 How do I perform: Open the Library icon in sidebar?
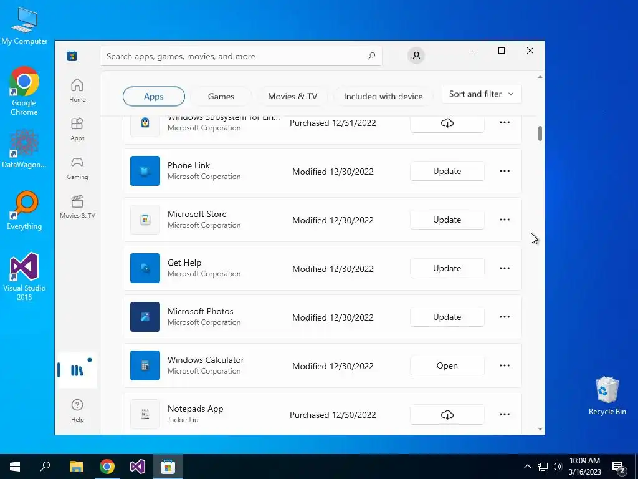click(77, 370)
